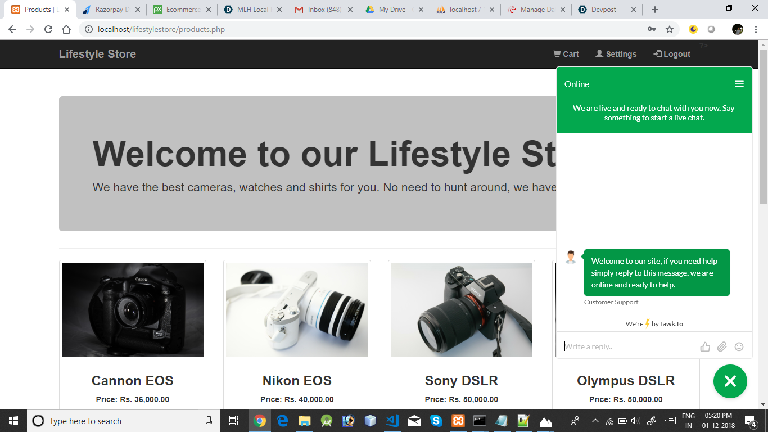Image resolution: width=768 pixels, height=432 pixels.
Task: Open the tawk.to chat menu hamburger icon
Action: [x=739, y=84]
